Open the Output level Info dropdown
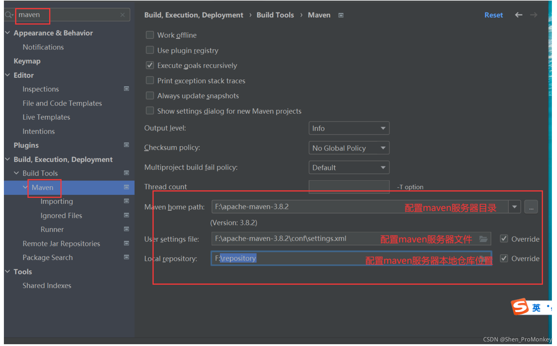Screen dimensions: 557x346 (x=349, y=128)
